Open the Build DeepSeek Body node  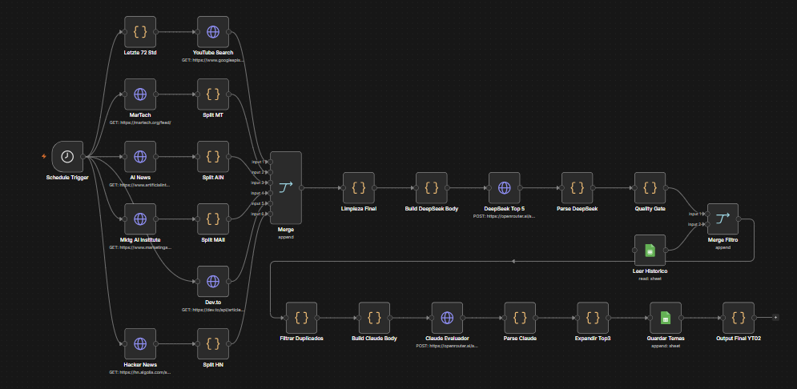click(x=432, y=188)
